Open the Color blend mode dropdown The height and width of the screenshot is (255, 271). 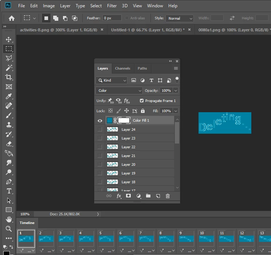[119, 91]
